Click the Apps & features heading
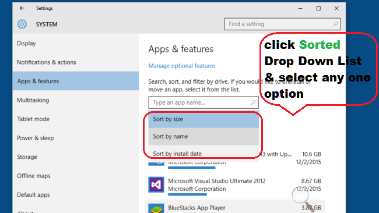This screenshot has height=213, width=379. click(x=181, y=49)
